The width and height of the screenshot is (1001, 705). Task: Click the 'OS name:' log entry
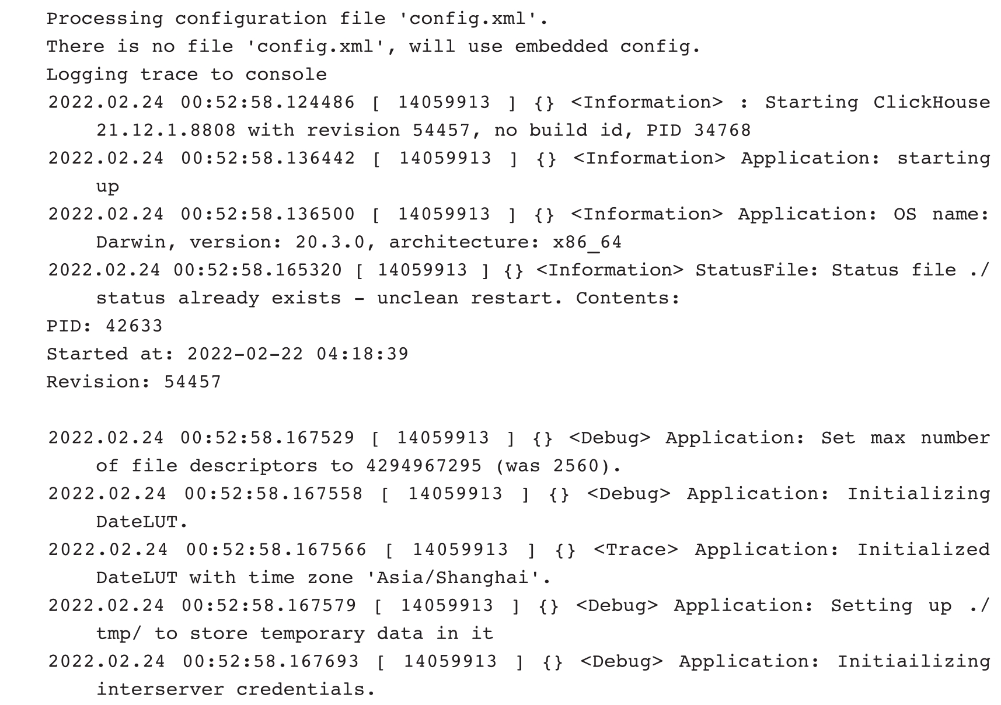click(x=941, y=214)
